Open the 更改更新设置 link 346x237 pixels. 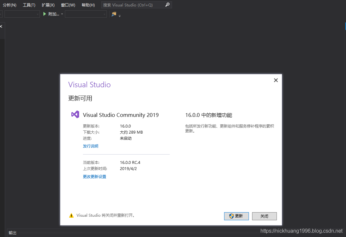point(95,176)
